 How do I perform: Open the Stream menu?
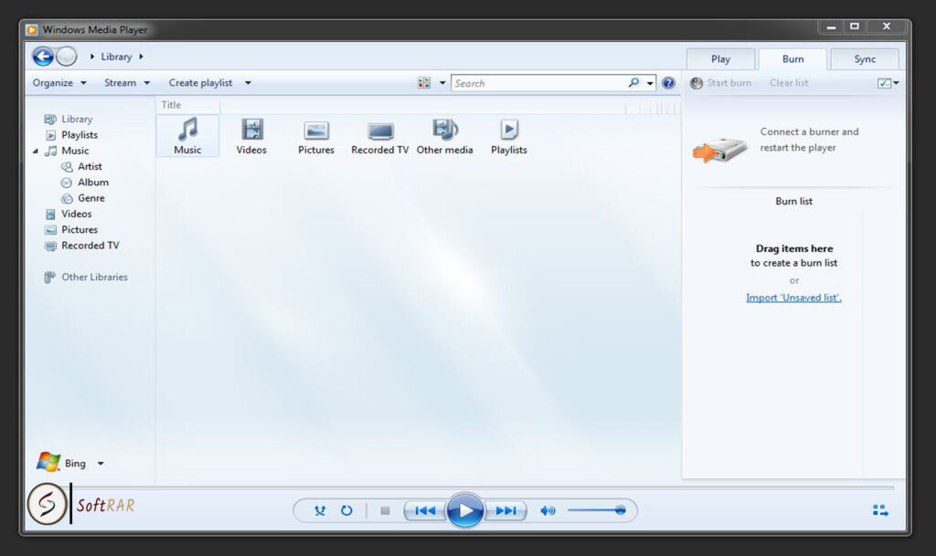tap(126, 83)
